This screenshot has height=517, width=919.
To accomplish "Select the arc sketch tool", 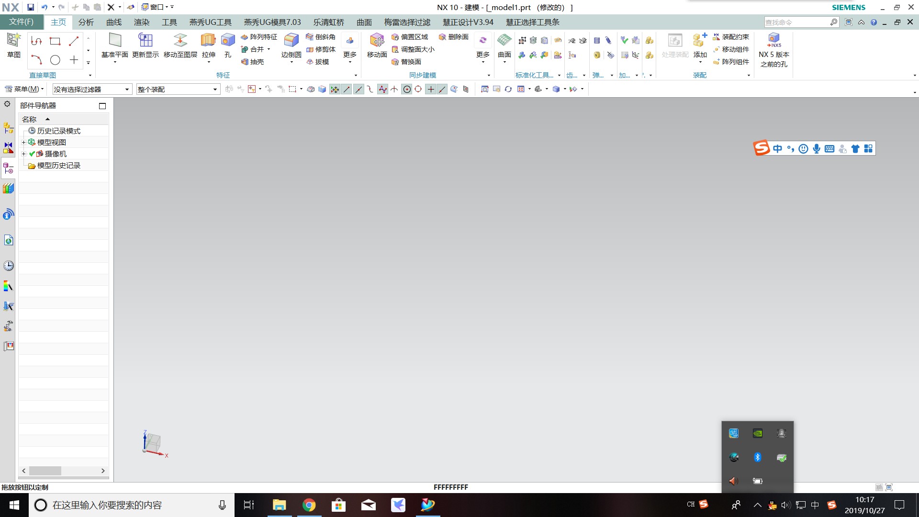I will coord(36,60).
